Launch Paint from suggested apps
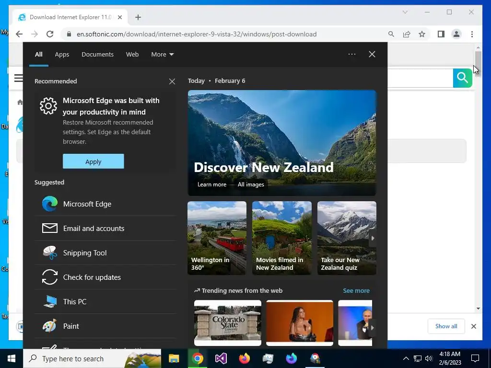491x368 pixels. tap(105, 326)
